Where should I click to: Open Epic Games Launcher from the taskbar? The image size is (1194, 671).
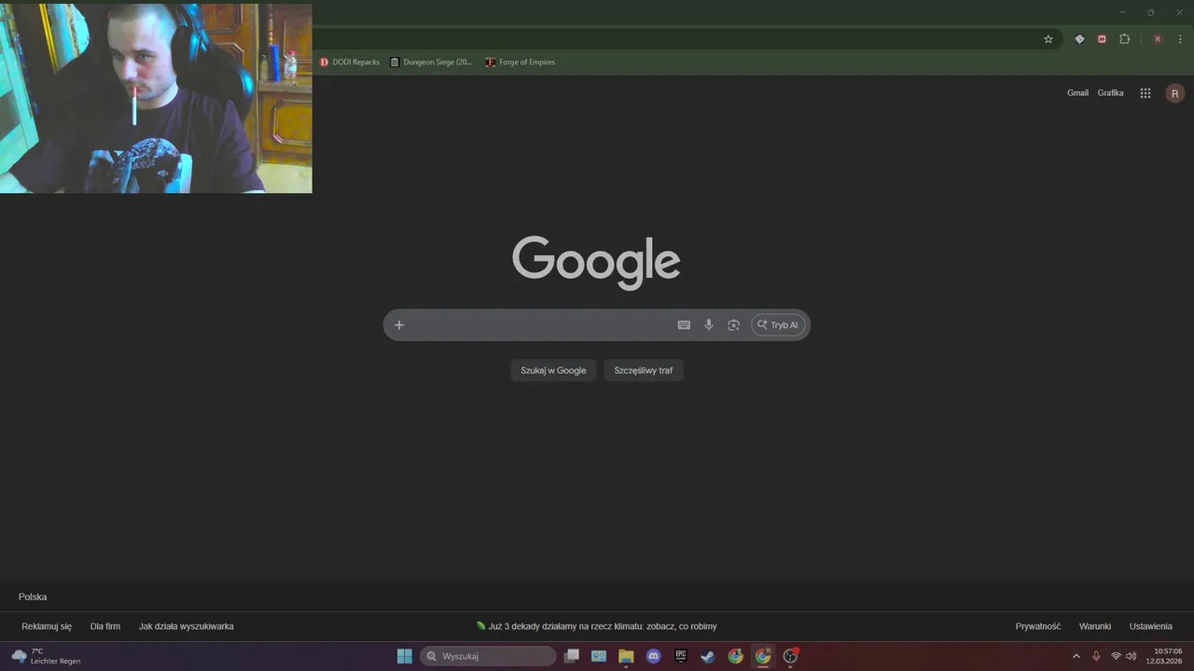point(681,656)
